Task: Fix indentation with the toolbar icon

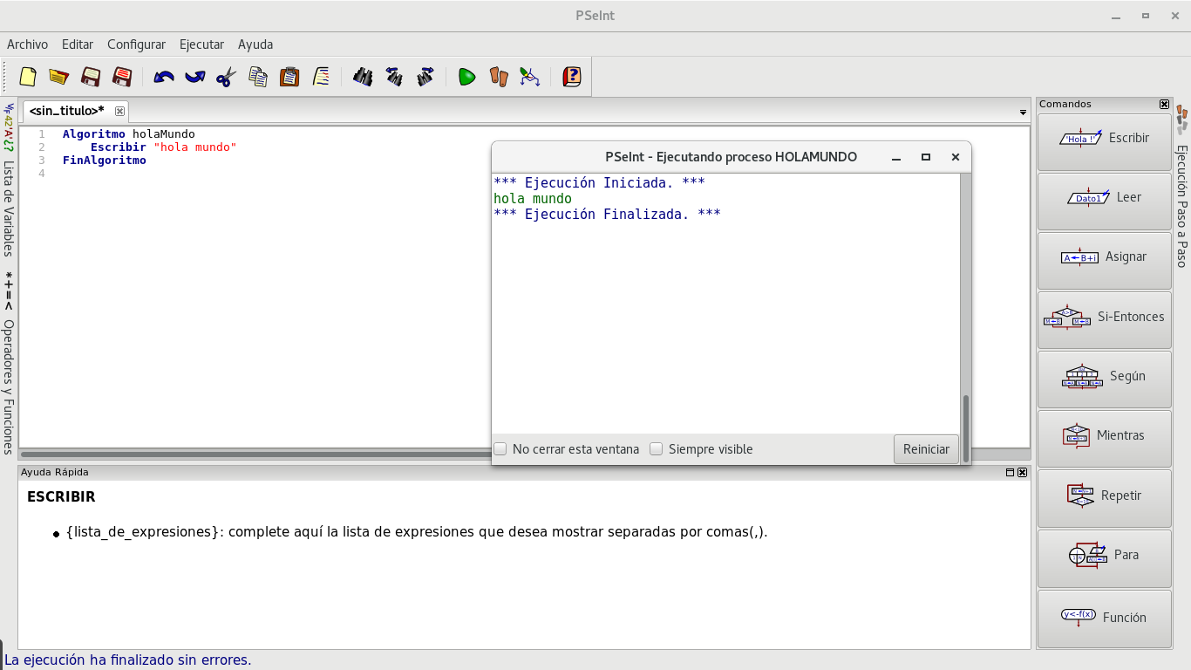Action: 321,77
